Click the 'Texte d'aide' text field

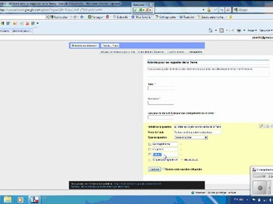pyautogui.click(x=198, y=132)
